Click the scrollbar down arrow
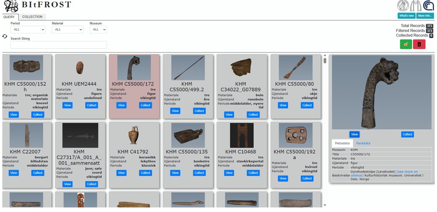The width and height of the screenshot is (437, 212). point(325,205)
